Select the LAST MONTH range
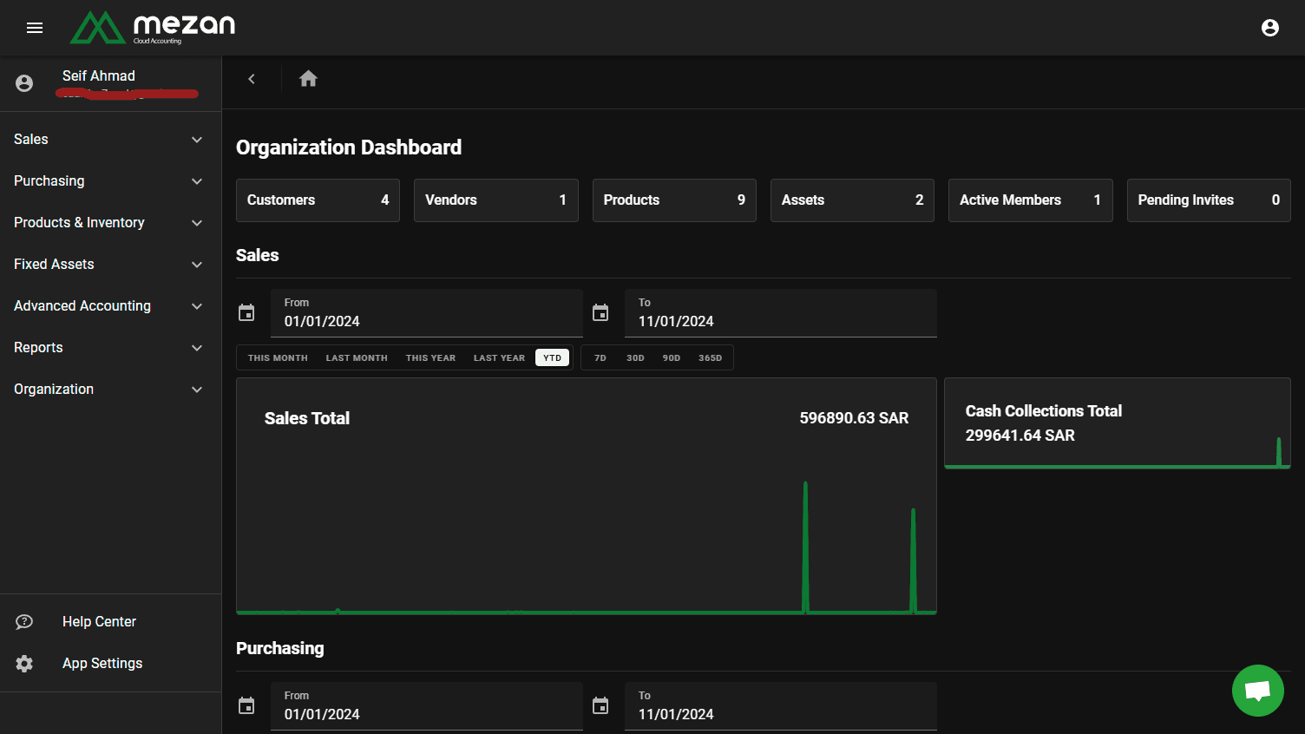 click(x=357, y=357)
